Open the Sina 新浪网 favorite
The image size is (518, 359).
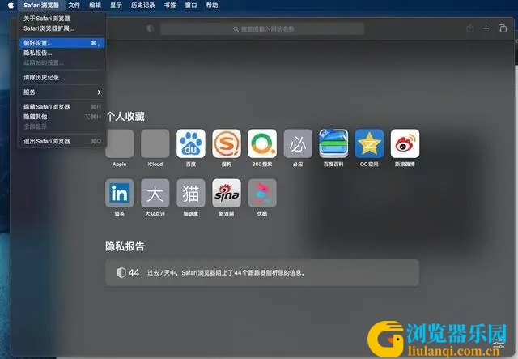[x=227, y=193]
